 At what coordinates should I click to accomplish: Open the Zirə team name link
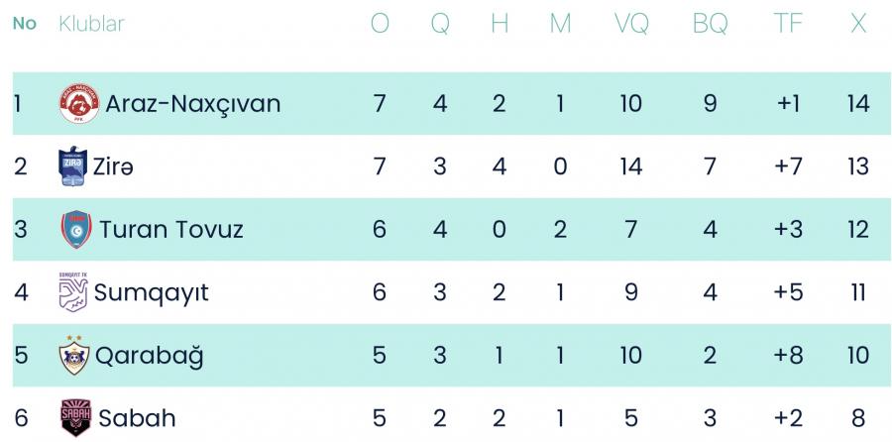(114, 166)
